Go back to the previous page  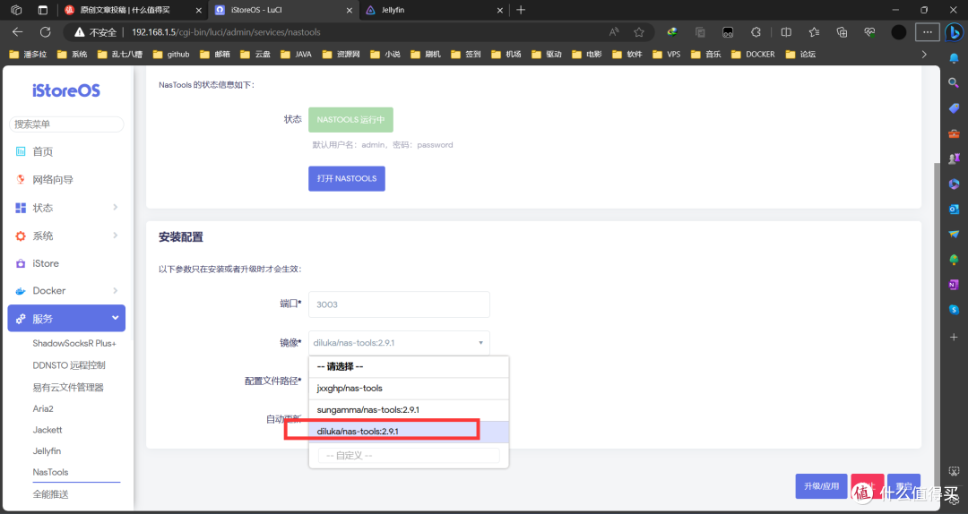(17, 32)
